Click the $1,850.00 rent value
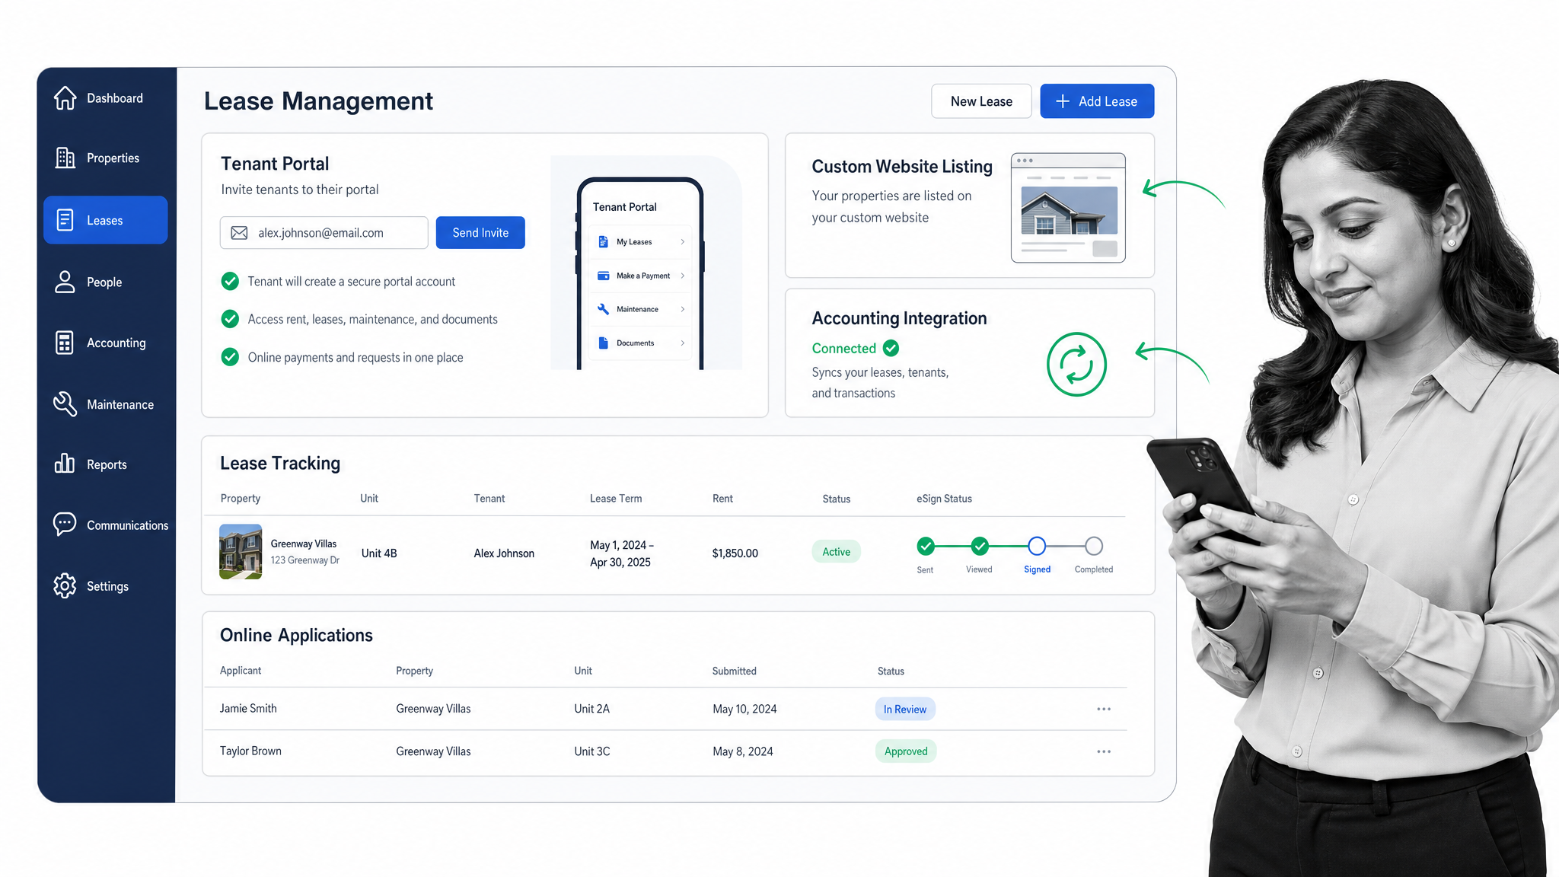Image resolution: width=1559 pixels, height=877 pixels. click(735, 553)
